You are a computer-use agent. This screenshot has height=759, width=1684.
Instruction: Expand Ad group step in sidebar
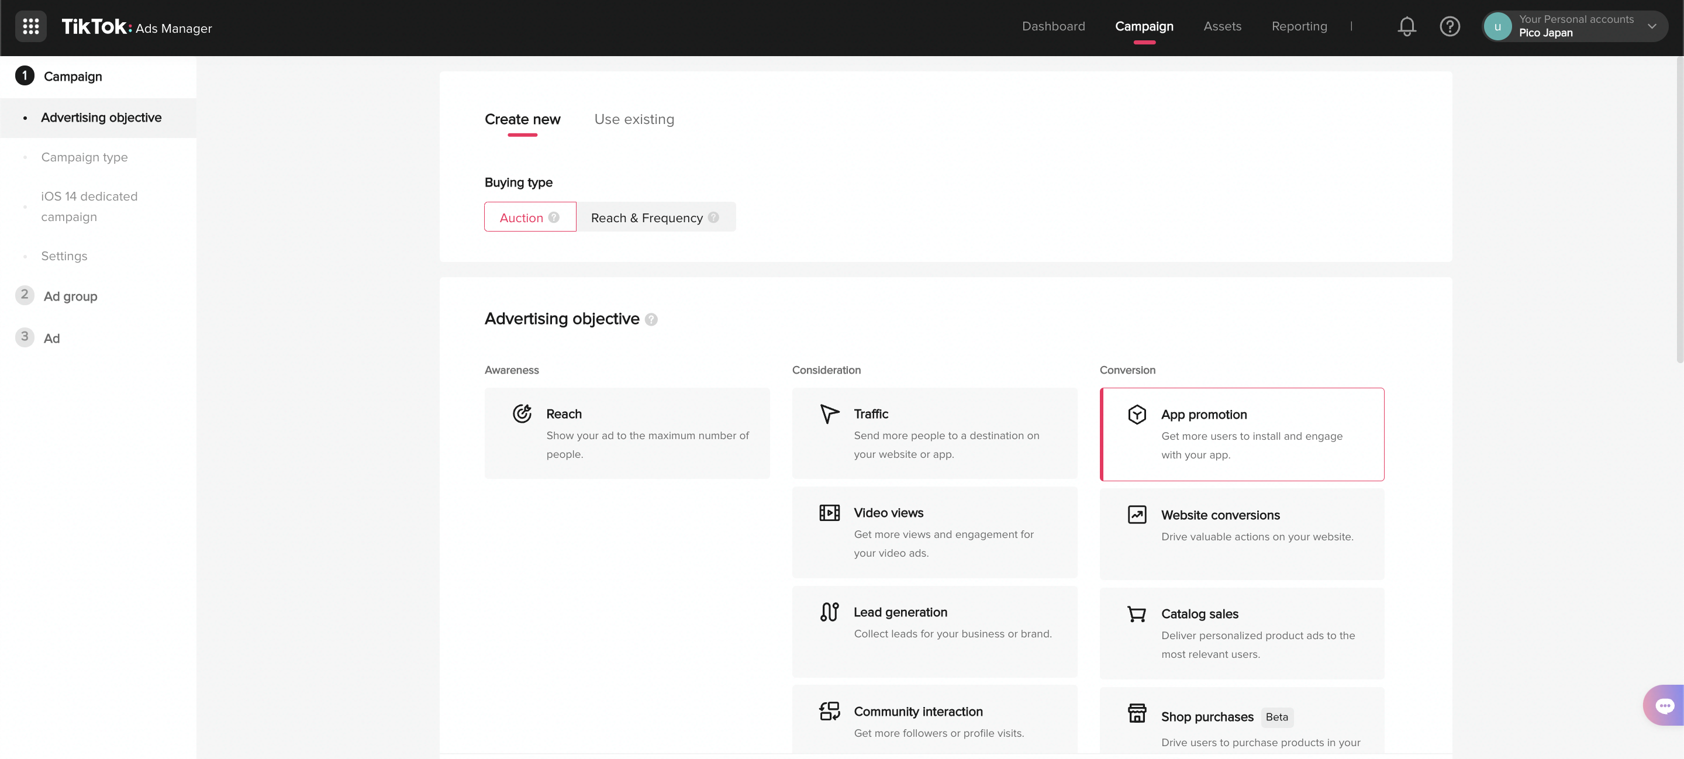(70, 295)
